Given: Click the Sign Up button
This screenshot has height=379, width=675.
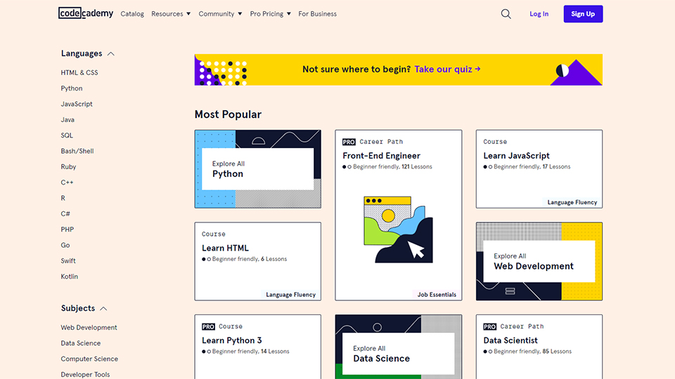Looking at the screenshot, I should click(x=583, y=14).
